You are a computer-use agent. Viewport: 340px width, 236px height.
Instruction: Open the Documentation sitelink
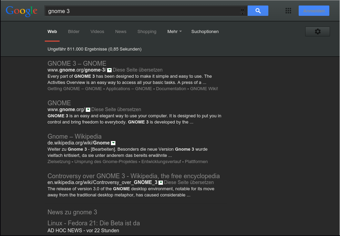pyautogui.click(x=171, y=89)
